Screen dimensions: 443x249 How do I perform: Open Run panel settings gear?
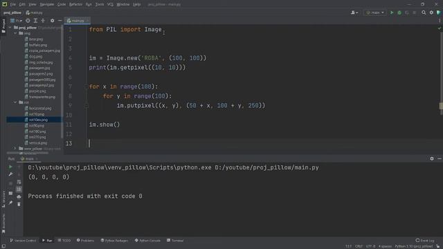[x=432, y=158]
